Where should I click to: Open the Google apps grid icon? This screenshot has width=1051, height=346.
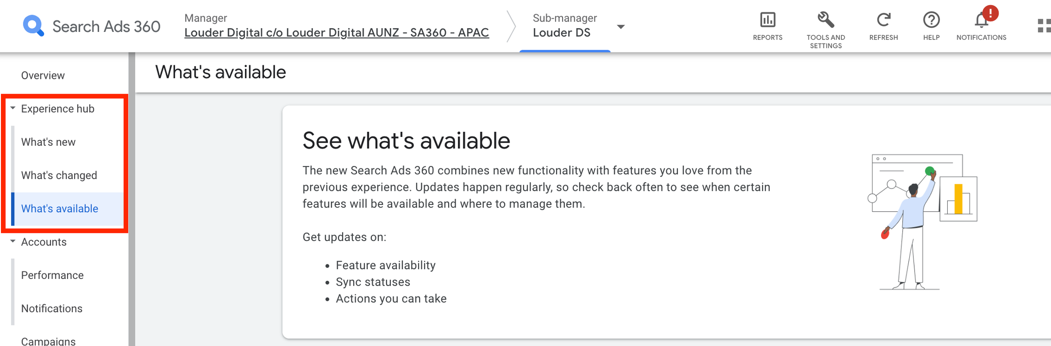coord(1044,26)
